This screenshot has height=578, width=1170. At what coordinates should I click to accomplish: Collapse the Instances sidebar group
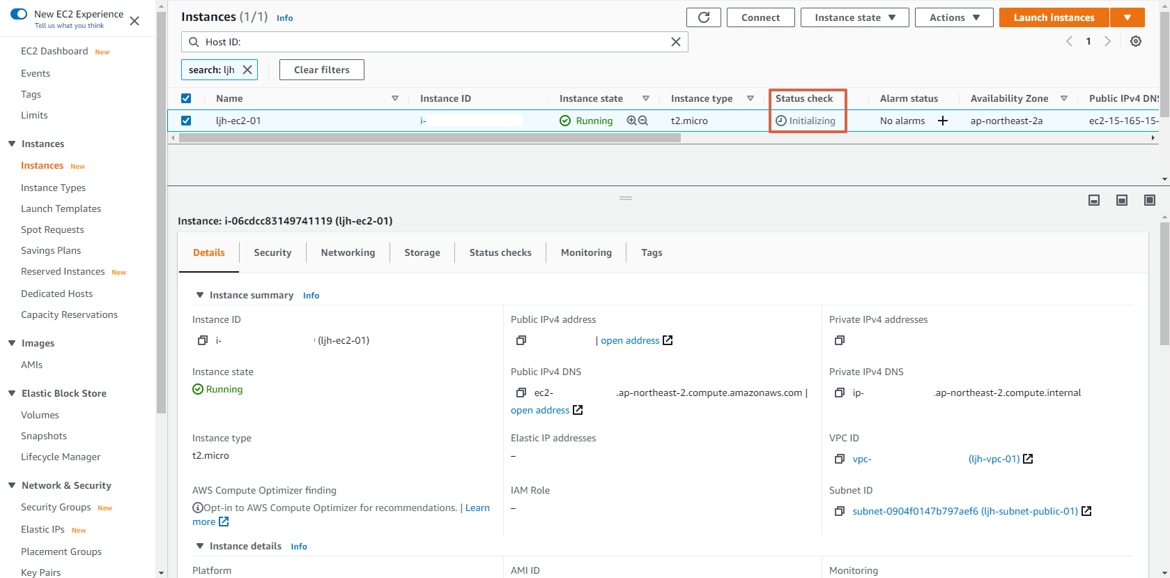pos(12,144)
